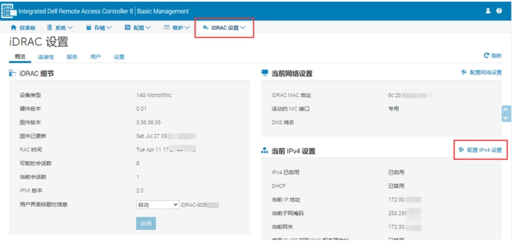Click the gear icon beside 配置 IPv4 设置

(461, 150)
